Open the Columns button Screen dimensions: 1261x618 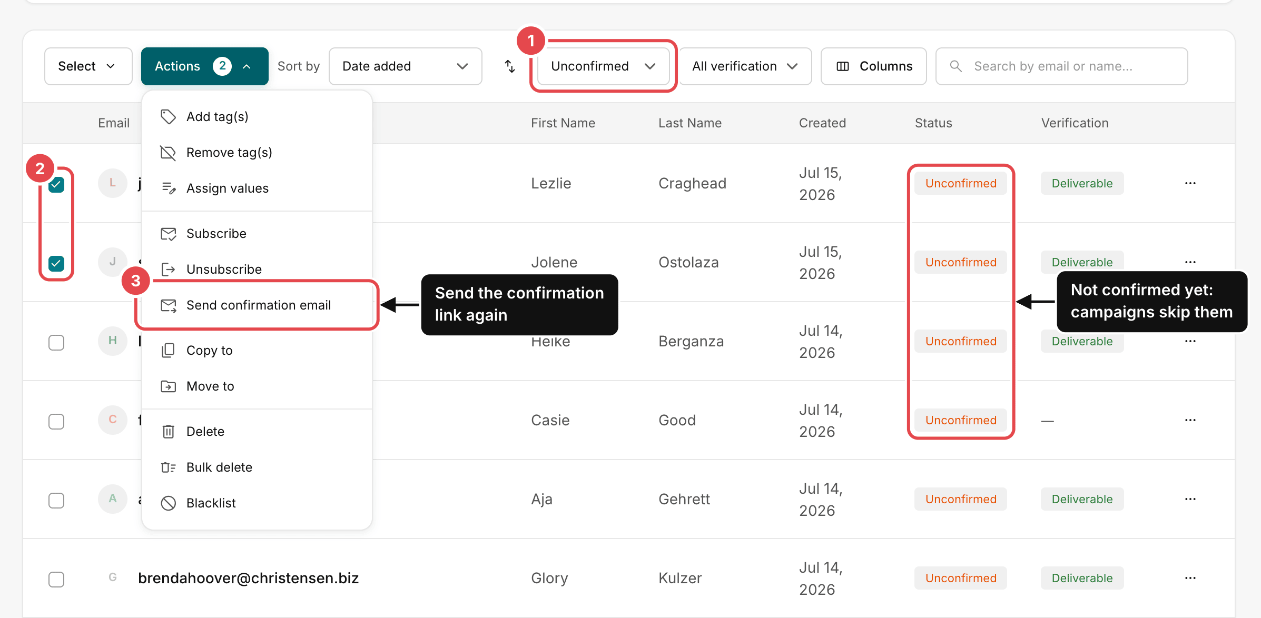874,66
